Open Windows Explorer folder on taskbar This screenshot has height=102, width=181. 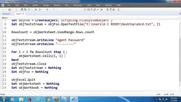tap(21, 99)
